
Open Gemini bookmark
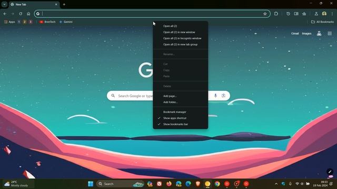(66, 22)
